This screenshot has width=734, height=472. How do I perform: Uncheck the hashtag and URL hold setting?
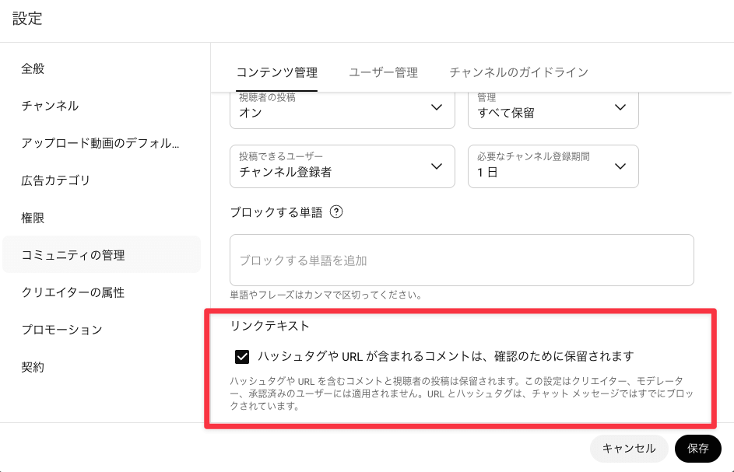242,355
